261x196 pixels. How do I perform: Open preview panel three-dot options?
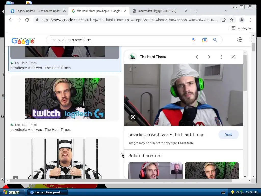click(x=221, y=57)
